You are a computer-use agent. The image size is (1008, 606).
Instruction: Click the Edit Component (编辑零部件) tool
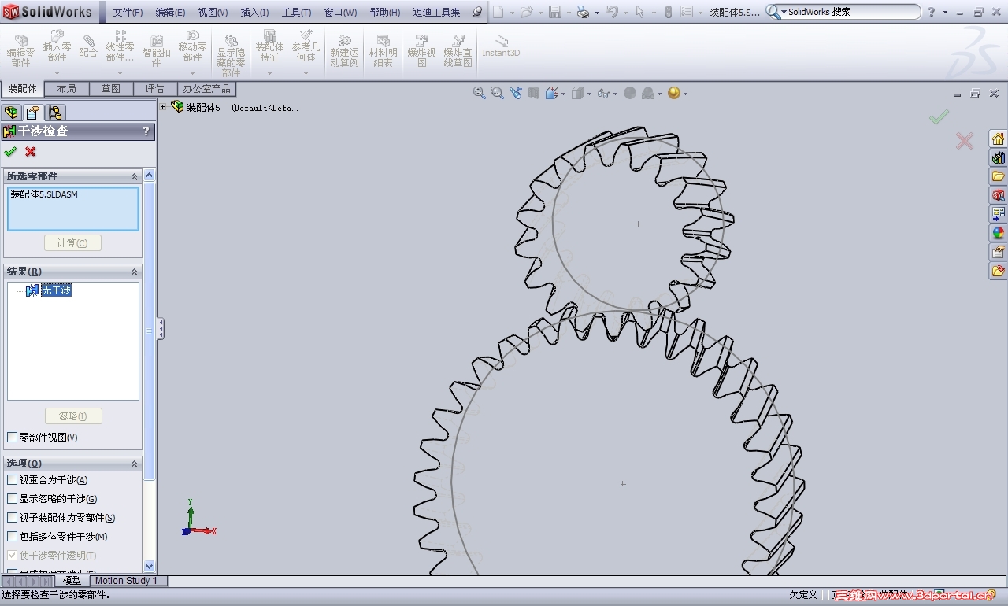pos(21,50)
